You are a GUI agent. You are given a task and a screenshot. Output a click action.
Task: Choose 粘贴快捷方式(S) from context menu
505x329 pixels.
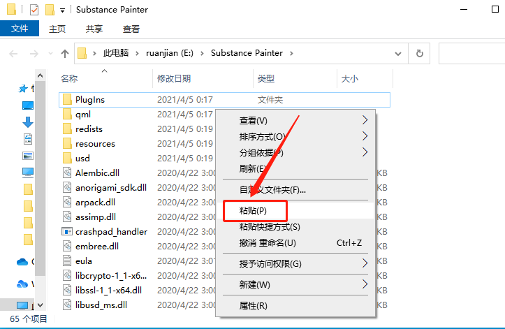click(295, 227)
